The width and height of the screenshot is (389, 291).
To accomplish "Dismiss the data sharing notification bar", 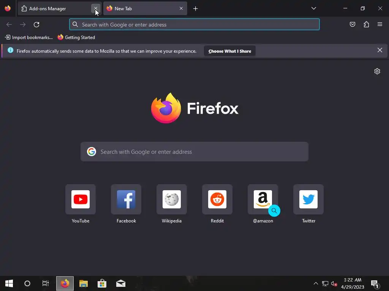I will pyautogui.click(x=380, y=50).
